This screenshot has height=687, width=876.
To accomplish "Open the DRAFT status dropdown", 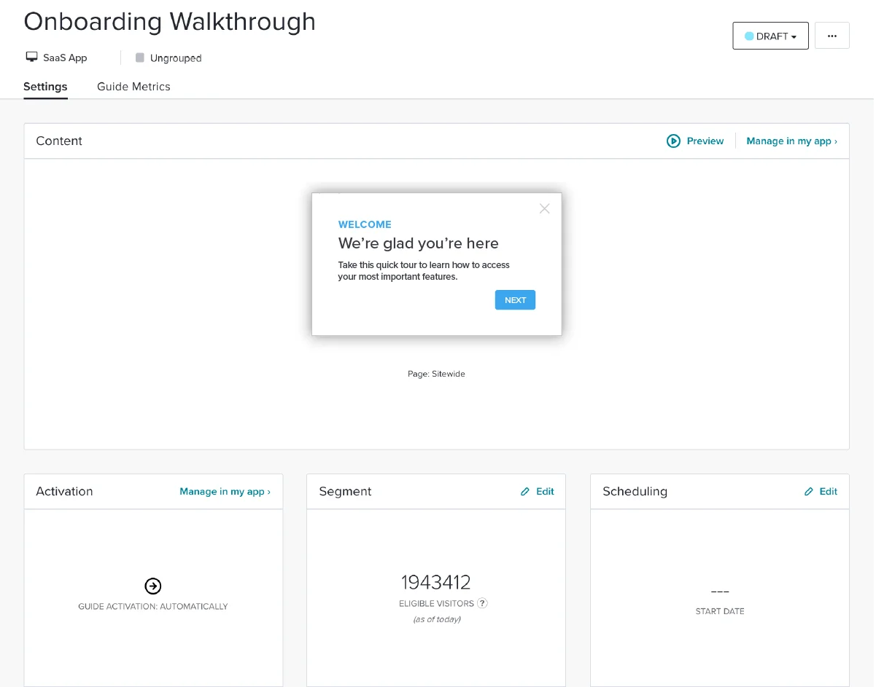I will [771, 36].
